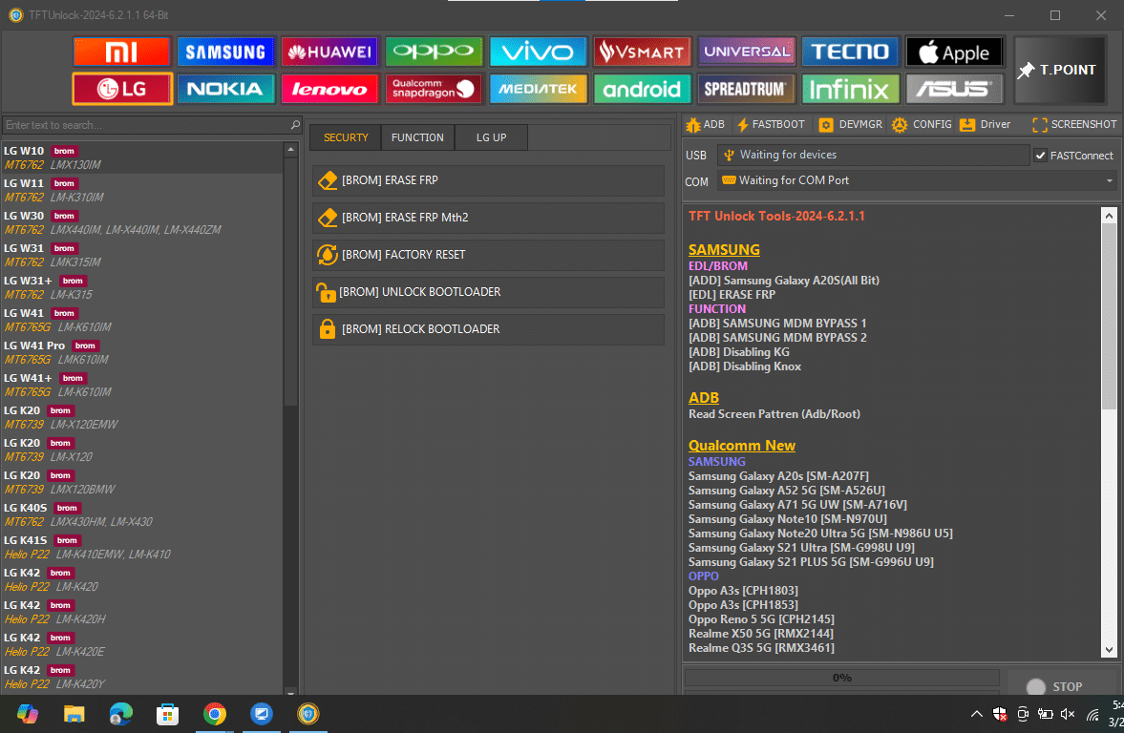Viewport: 1124px width, 733px height.
Task: Launch the Driver installer icon
Action: (x=985, y=124)
